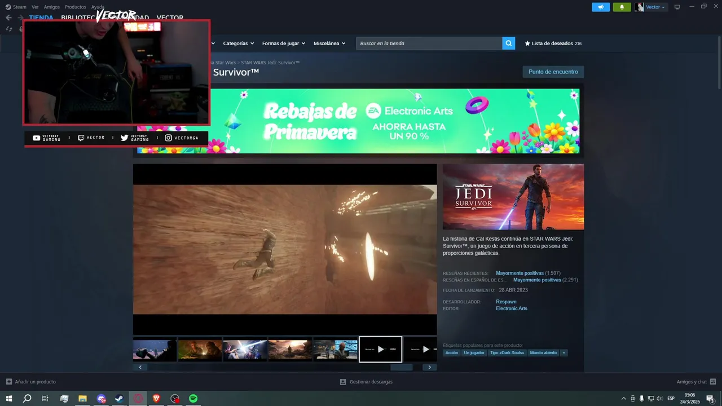Image resolution: width=722 pixels, height=406 pixels.
Task: Open the Ver menu
Action: point(35,7)
